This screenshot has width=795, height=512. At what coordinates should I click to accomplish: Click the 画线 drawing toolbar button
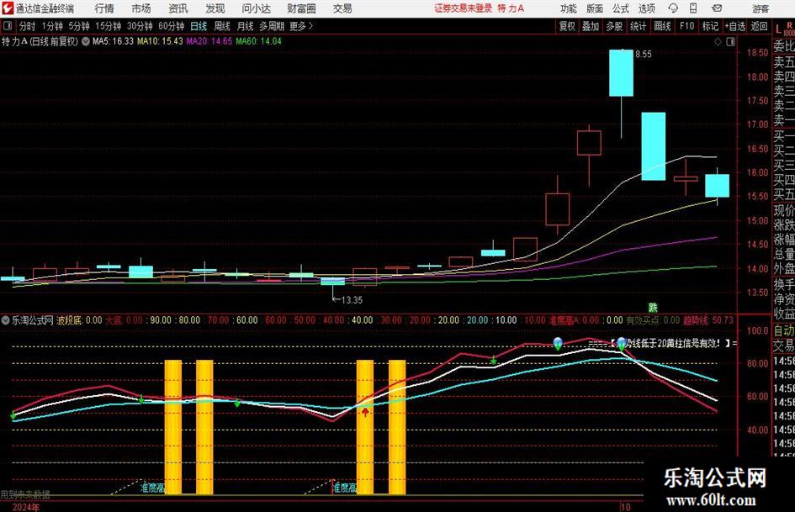point(662,26)
